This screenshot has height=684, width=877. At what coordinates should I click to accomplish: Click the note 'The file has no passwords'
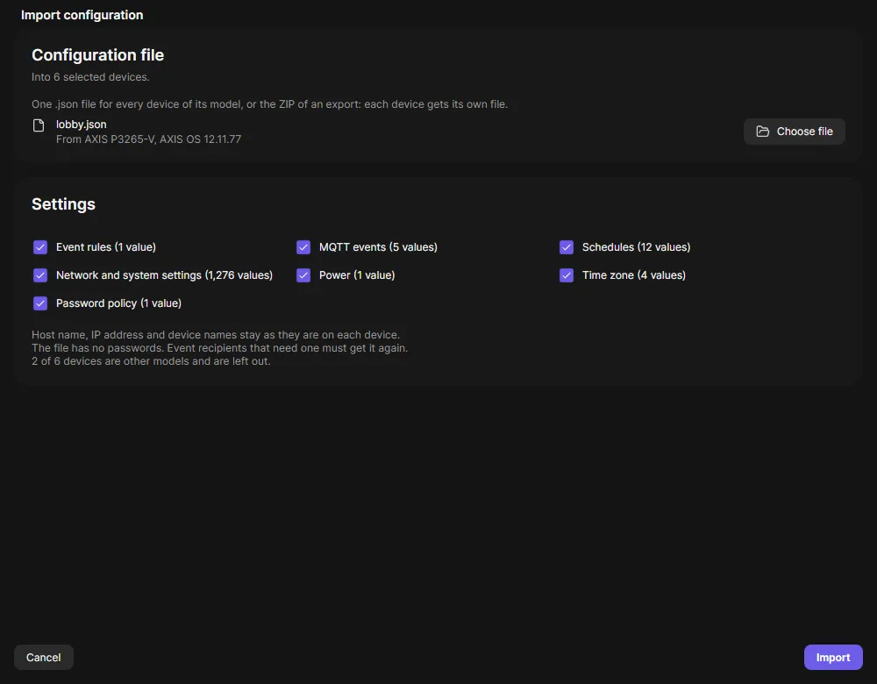(220, 348)
